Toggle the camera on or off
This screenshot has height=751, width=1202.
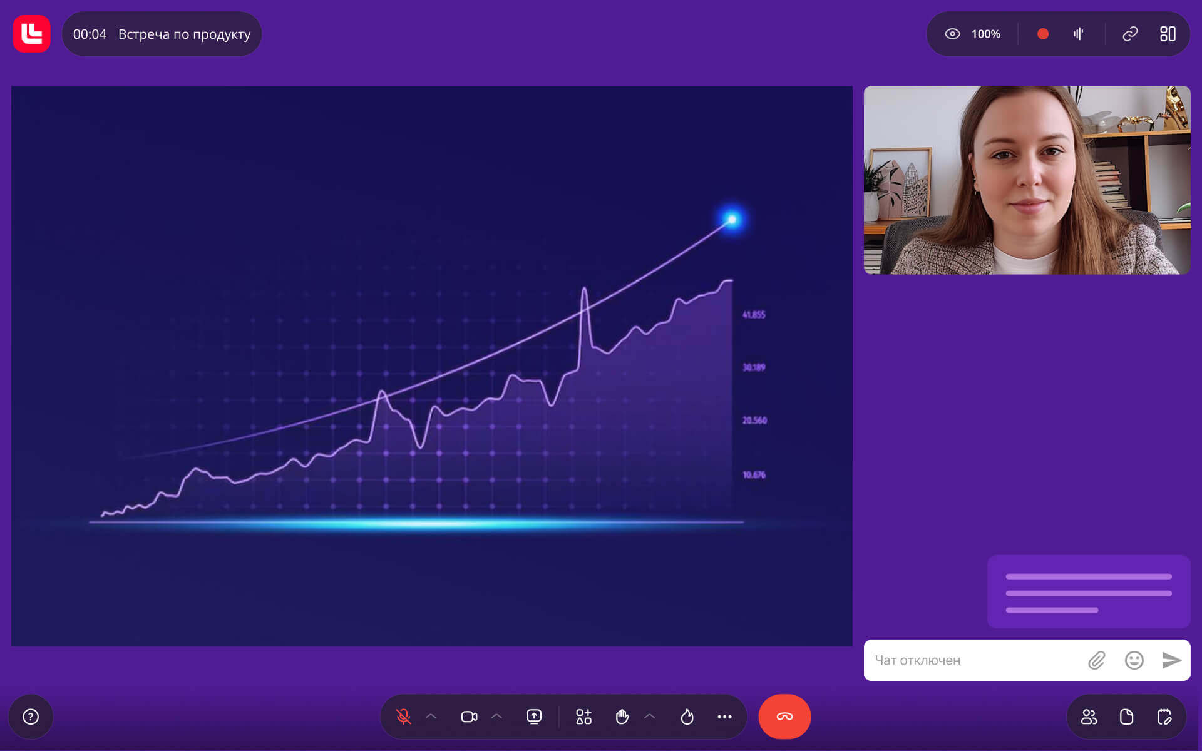(469, 717)
